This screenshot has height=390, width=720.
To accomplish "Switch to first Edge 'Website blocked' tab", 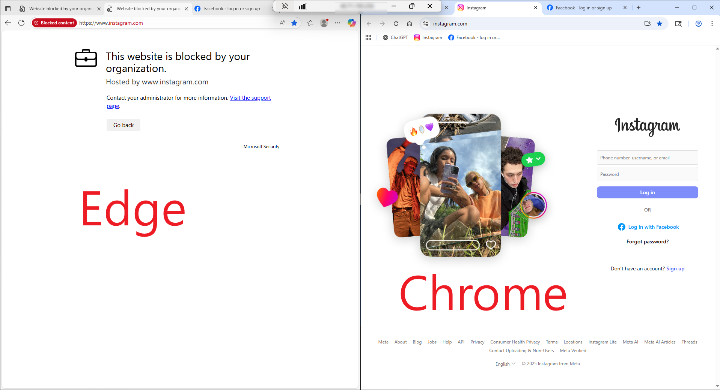I will click(60, 9).
